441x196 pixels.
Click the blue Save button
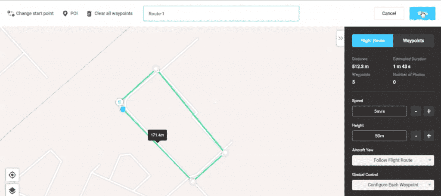422,13
